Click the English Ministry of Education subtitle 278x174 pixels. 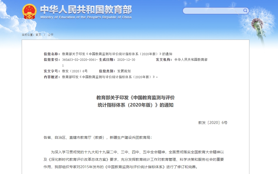[x=86, y=17]
